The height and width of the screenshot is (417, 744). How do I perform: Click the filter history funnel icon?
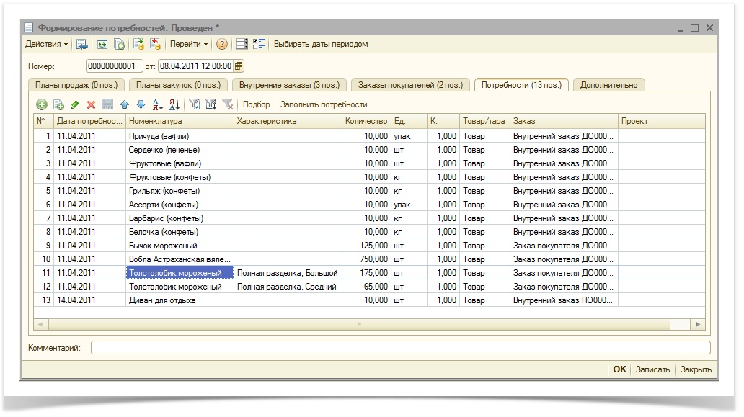tap(211, 104)
